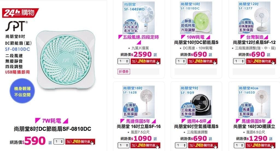
Task: Click the 註 note next to $1290
Action: [271, 139]
